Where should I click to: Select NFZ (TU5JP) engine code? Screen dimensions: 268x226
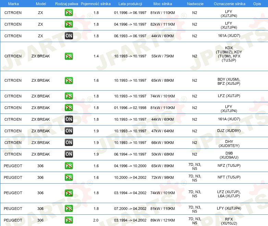pyautogui.click(x=229, y=165)
